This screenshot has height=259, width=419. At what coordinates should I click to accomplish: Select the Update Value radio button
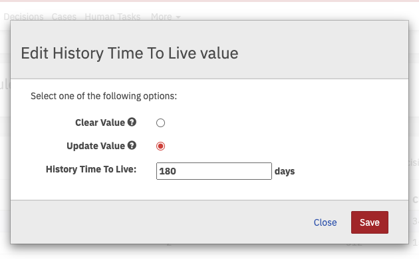pos(160,146)
